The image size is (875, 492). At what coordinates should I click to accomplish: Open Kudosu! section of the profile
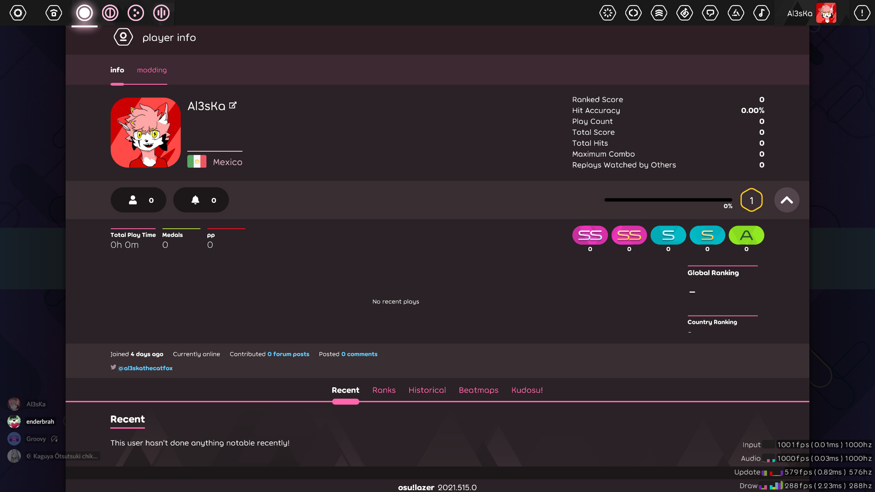pos(527,390)
